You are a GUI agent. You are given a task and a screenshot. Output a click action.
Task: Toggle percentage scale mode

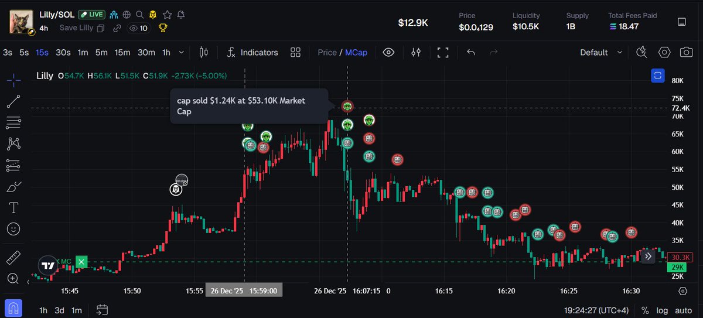coord(645,310)
